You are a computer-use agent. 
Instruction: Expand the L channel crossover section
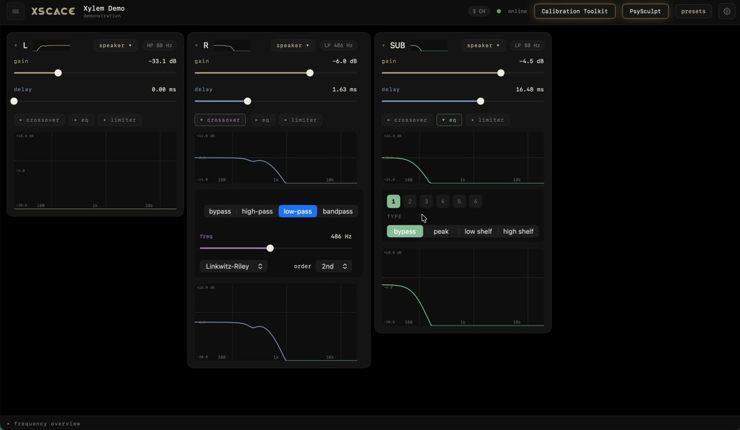pos(39,120)
